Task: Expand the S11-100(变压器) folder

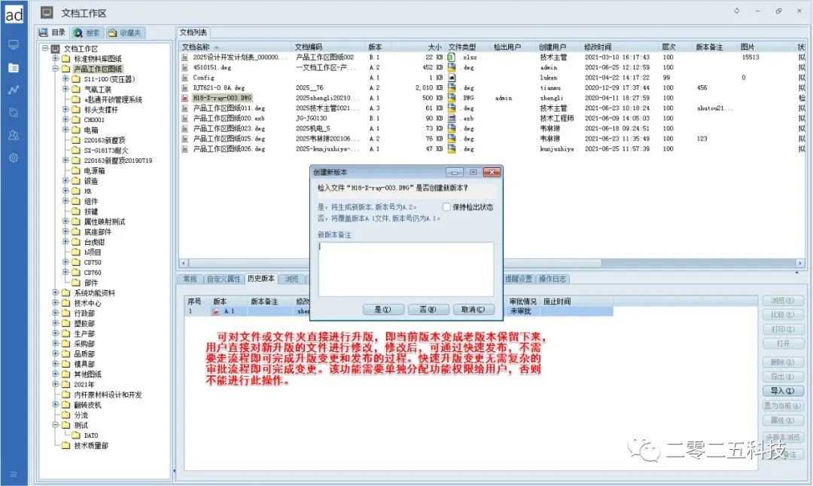Action: 65,79
